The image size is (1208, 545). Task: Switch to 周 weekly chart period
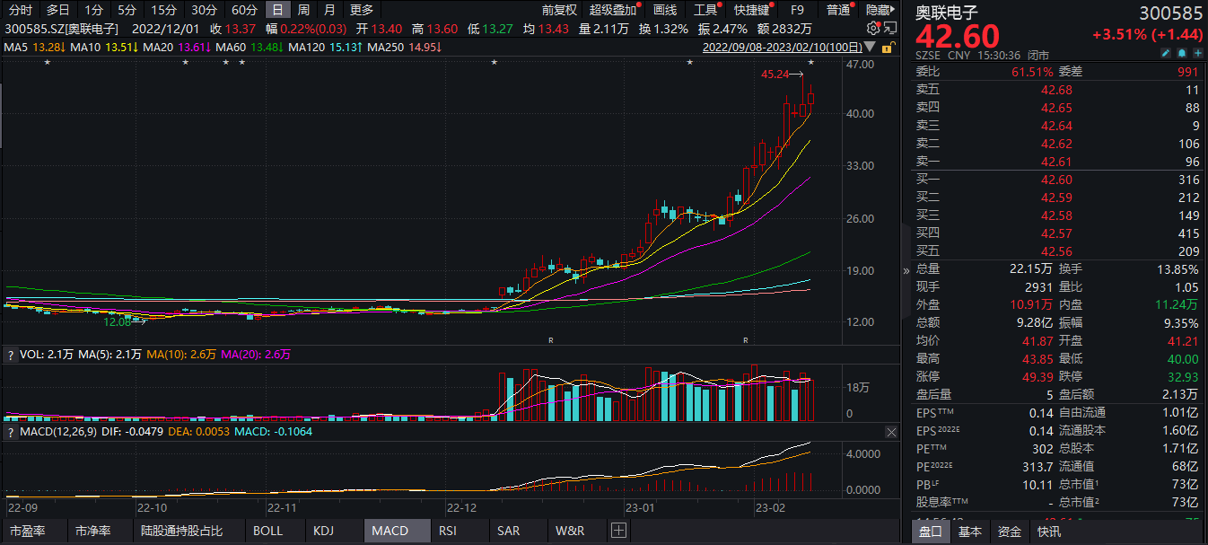click(x=303, y=10)
